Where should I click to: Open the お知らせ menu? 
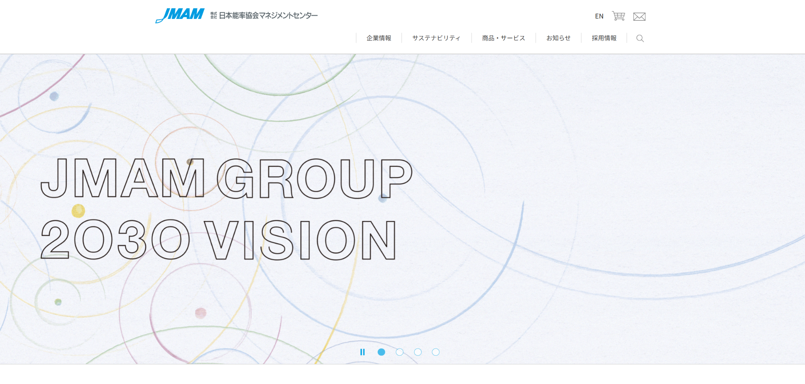[559, 38]
